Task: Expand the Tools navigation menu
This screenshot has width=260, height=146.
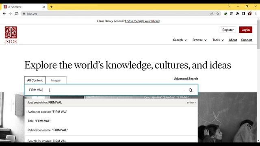Action: click(218, 40)
